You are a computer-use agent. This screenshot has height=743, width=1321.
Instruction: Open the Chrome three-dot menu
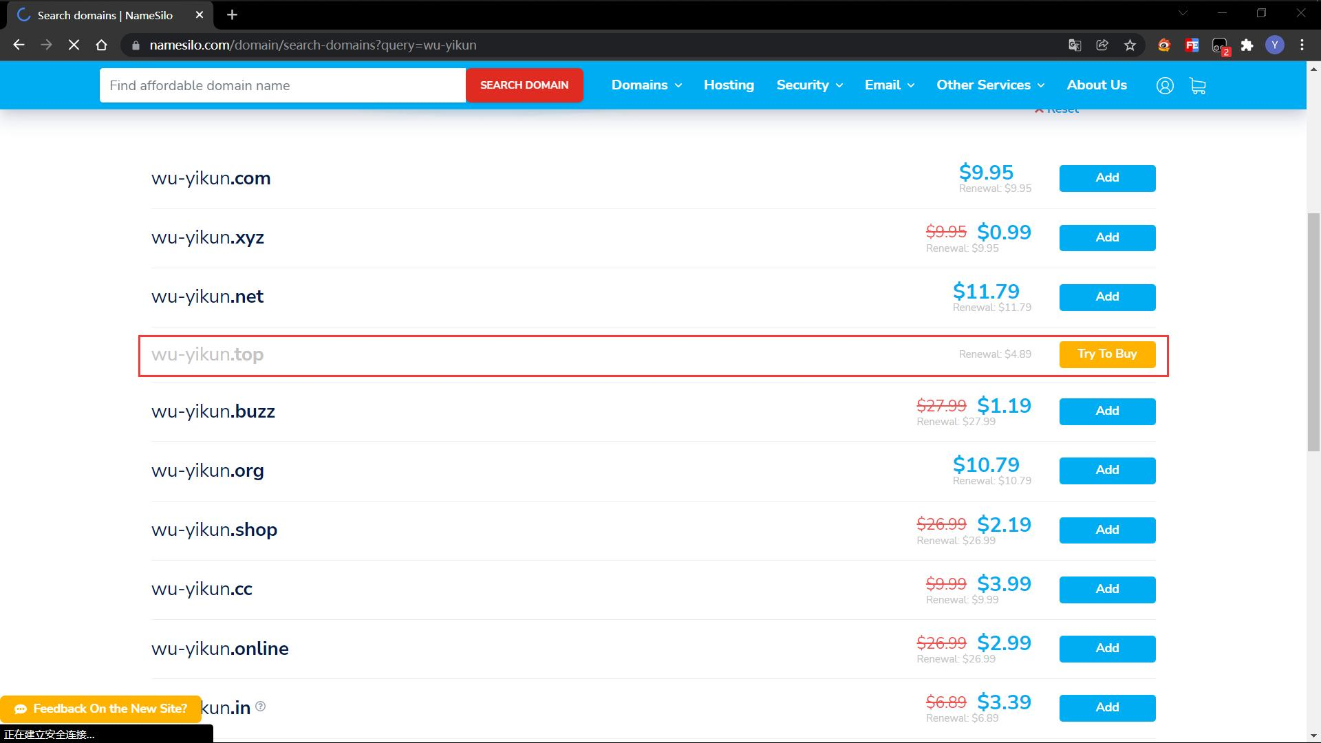pos(1302,45)
